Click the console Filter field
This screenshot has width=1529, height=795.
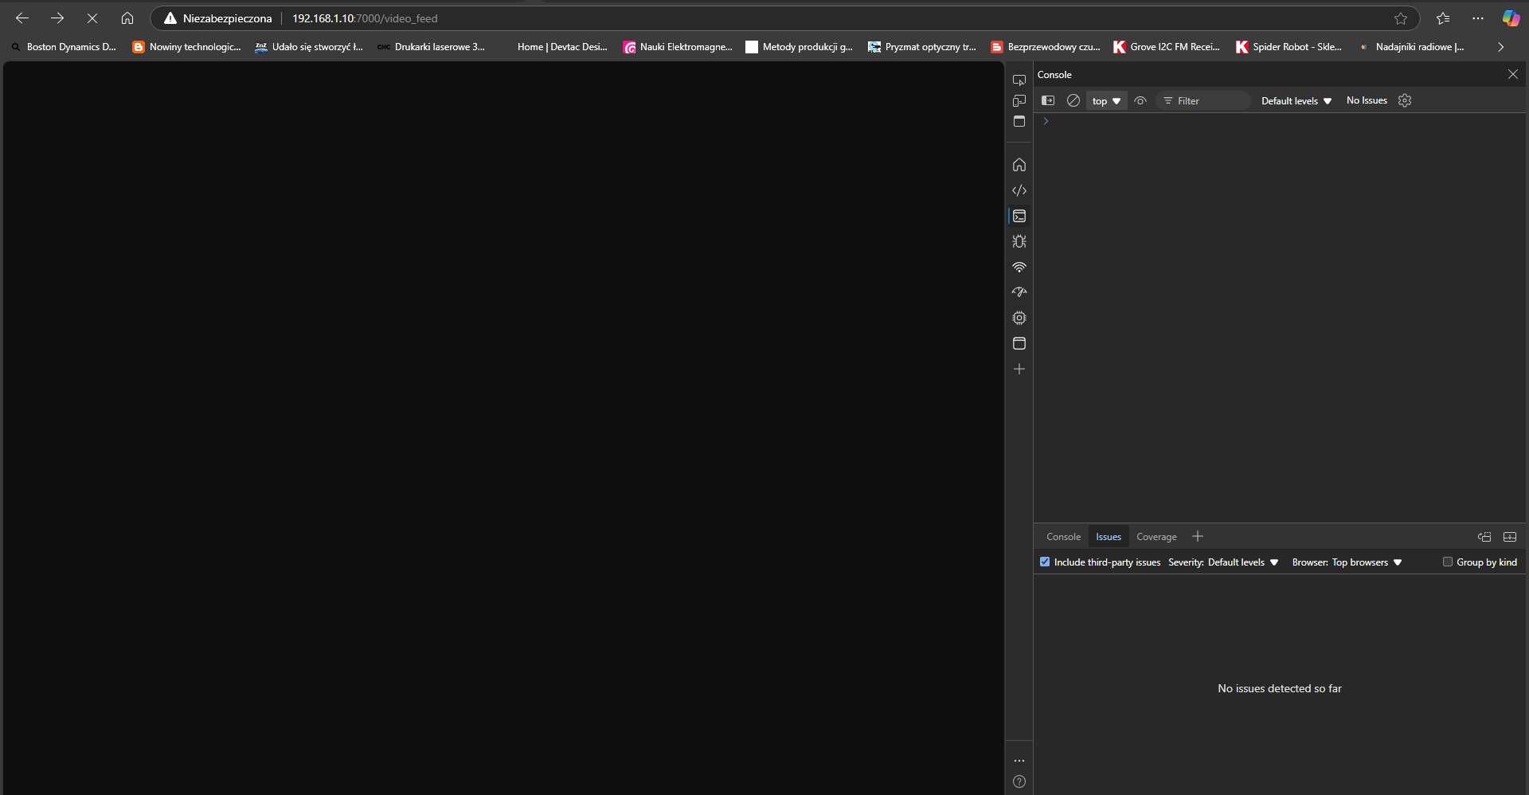click(x=1203, y=101)
